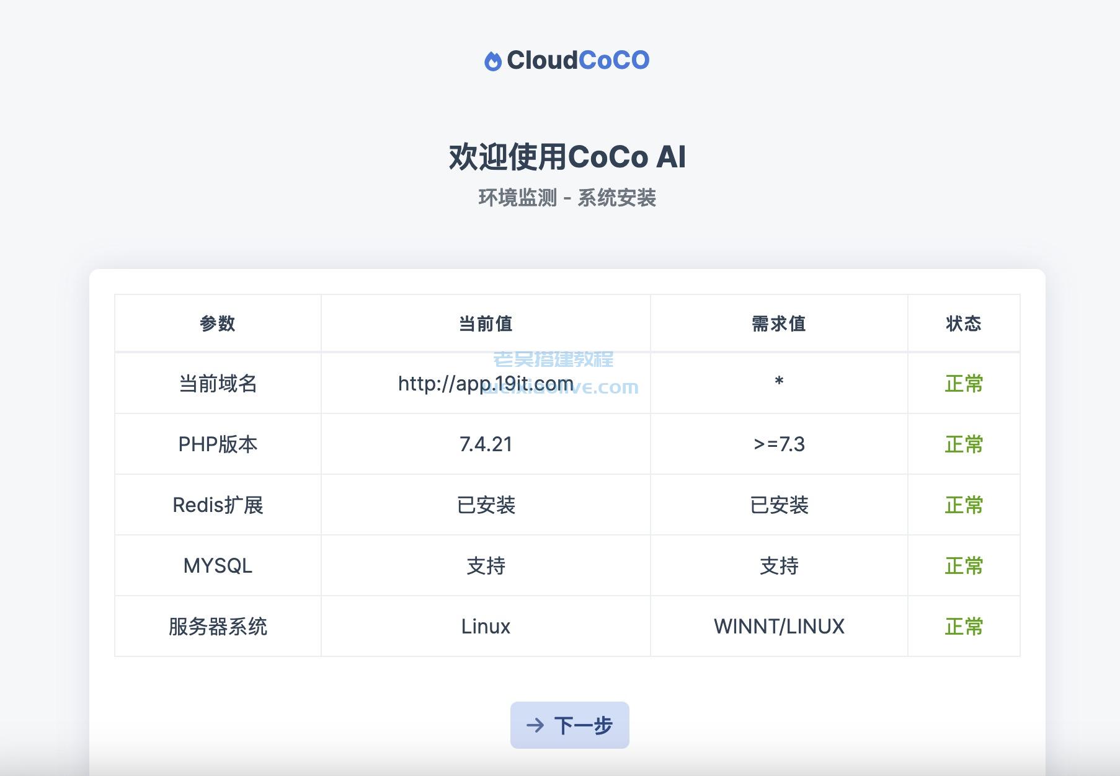Select the 当前域名 row label
Screen dimensions: 1120x776
point(218,384)
